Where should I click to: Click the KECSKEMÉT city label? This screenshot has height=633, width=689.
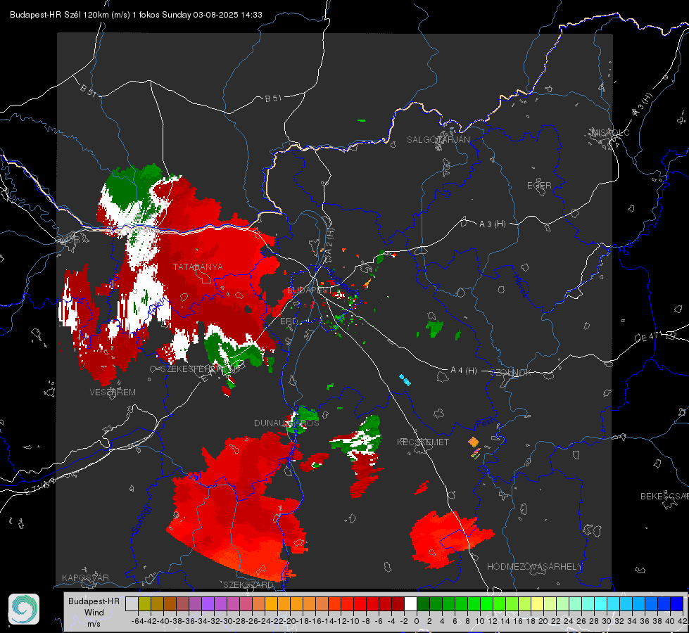pos(423,442)
